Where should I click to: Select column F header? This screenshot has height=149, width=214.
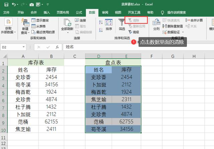(x=151, y=56)
